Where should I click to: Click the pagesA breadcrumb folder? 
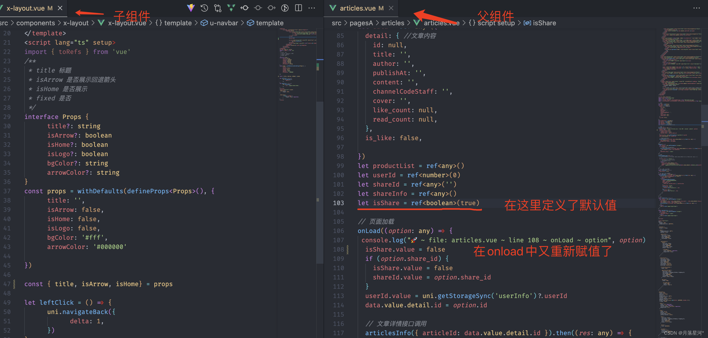[361, 23]
